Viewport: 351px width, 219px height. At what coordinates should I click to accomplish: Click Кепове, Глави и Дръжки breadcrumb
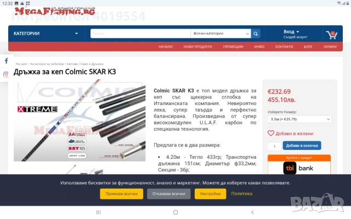tap(85, 64)
